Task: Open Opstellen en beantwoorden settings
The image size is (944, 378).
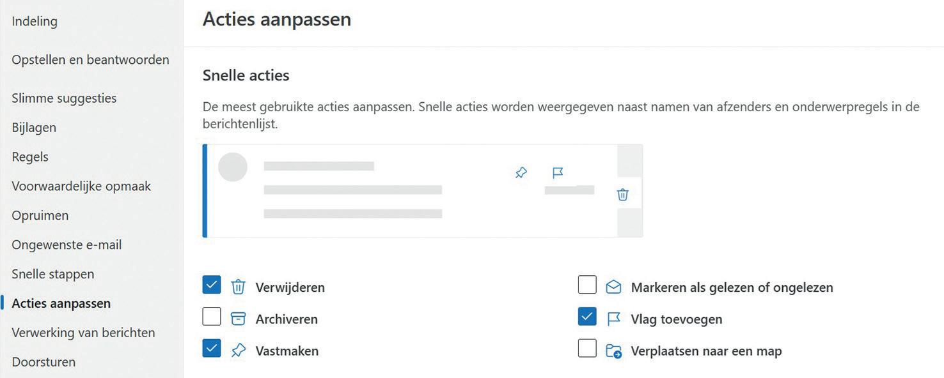Action: (90, 59)
